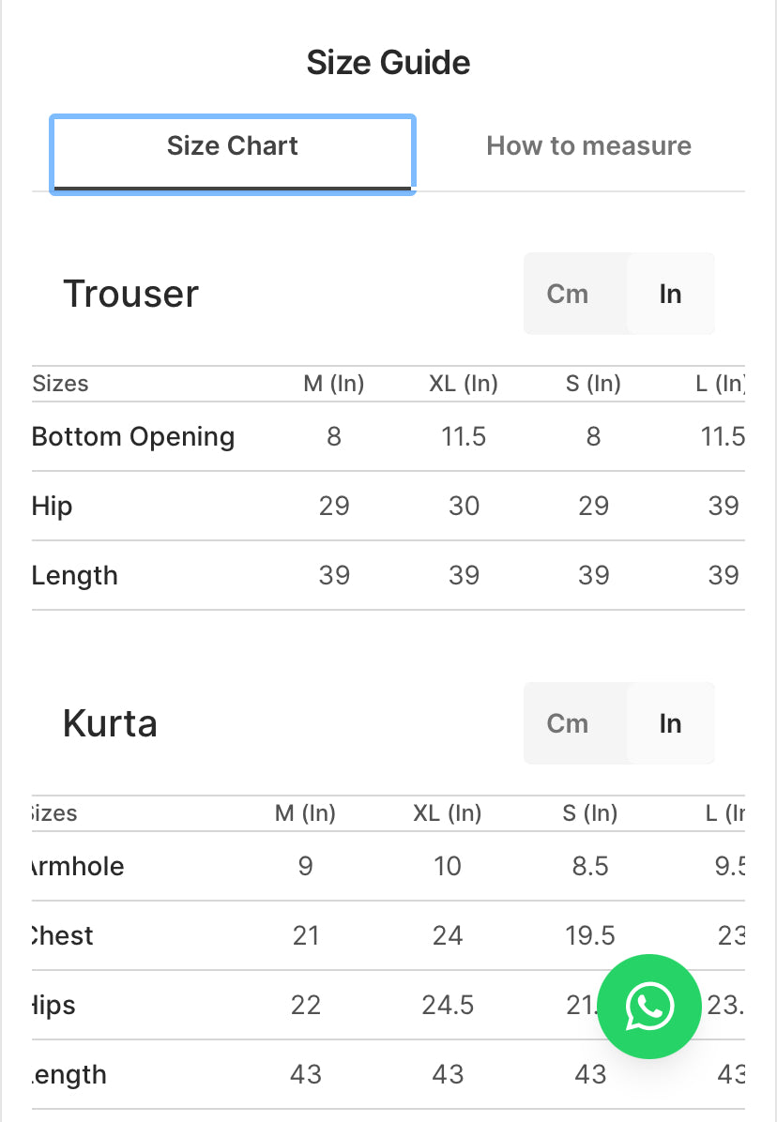This screenshot has width=777, height=1122.
Task: Click the Trouser Hip row label
Action: [x=53, y=507]
